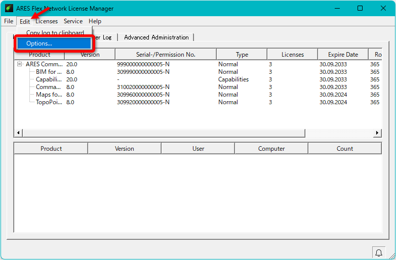396x260 pixels.
Task: Click the Count column header in lower table
Action: click(345, 149)
